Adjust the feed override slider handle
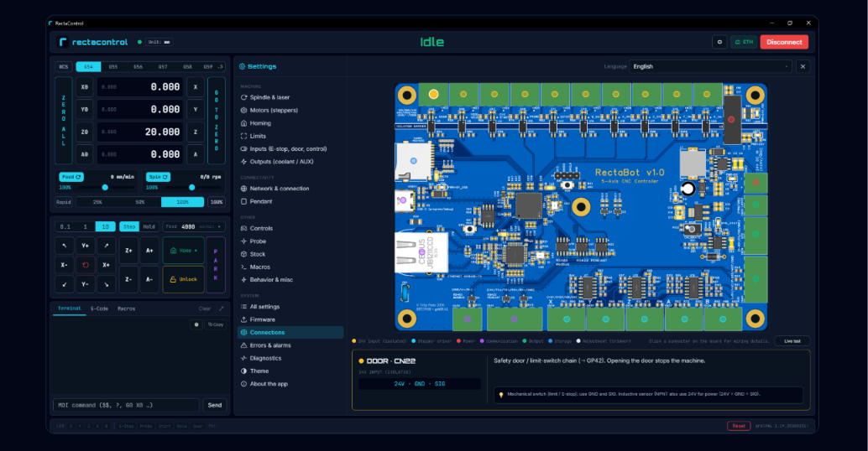 [105, 188]
